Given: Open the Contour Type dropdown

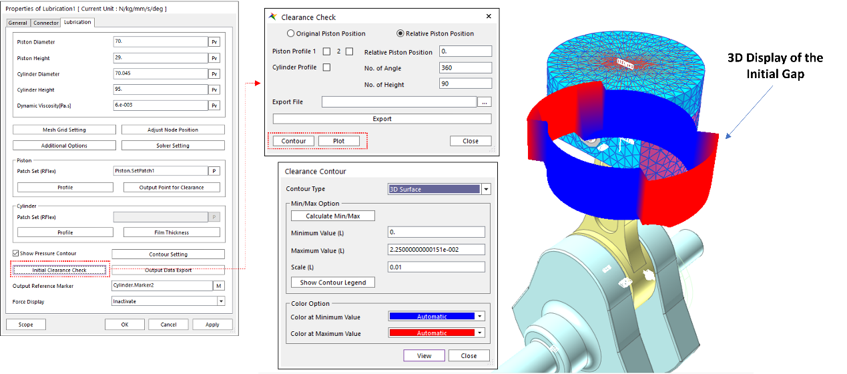Looking at the screenshot, I should tap(486, 190).
